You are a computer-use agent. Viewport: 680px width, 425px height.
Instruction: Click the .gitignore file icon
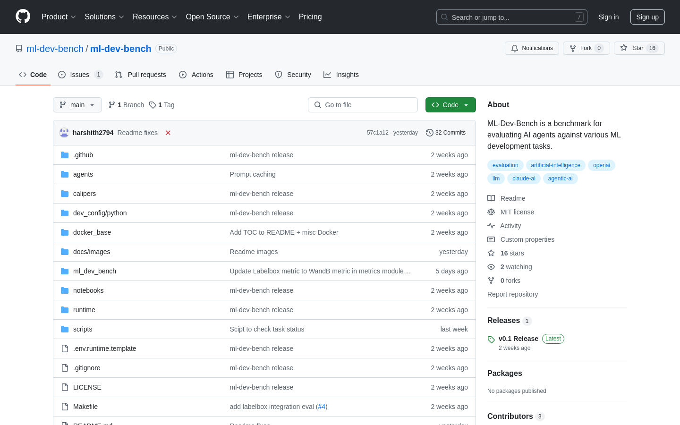click(x=65, y=368)
